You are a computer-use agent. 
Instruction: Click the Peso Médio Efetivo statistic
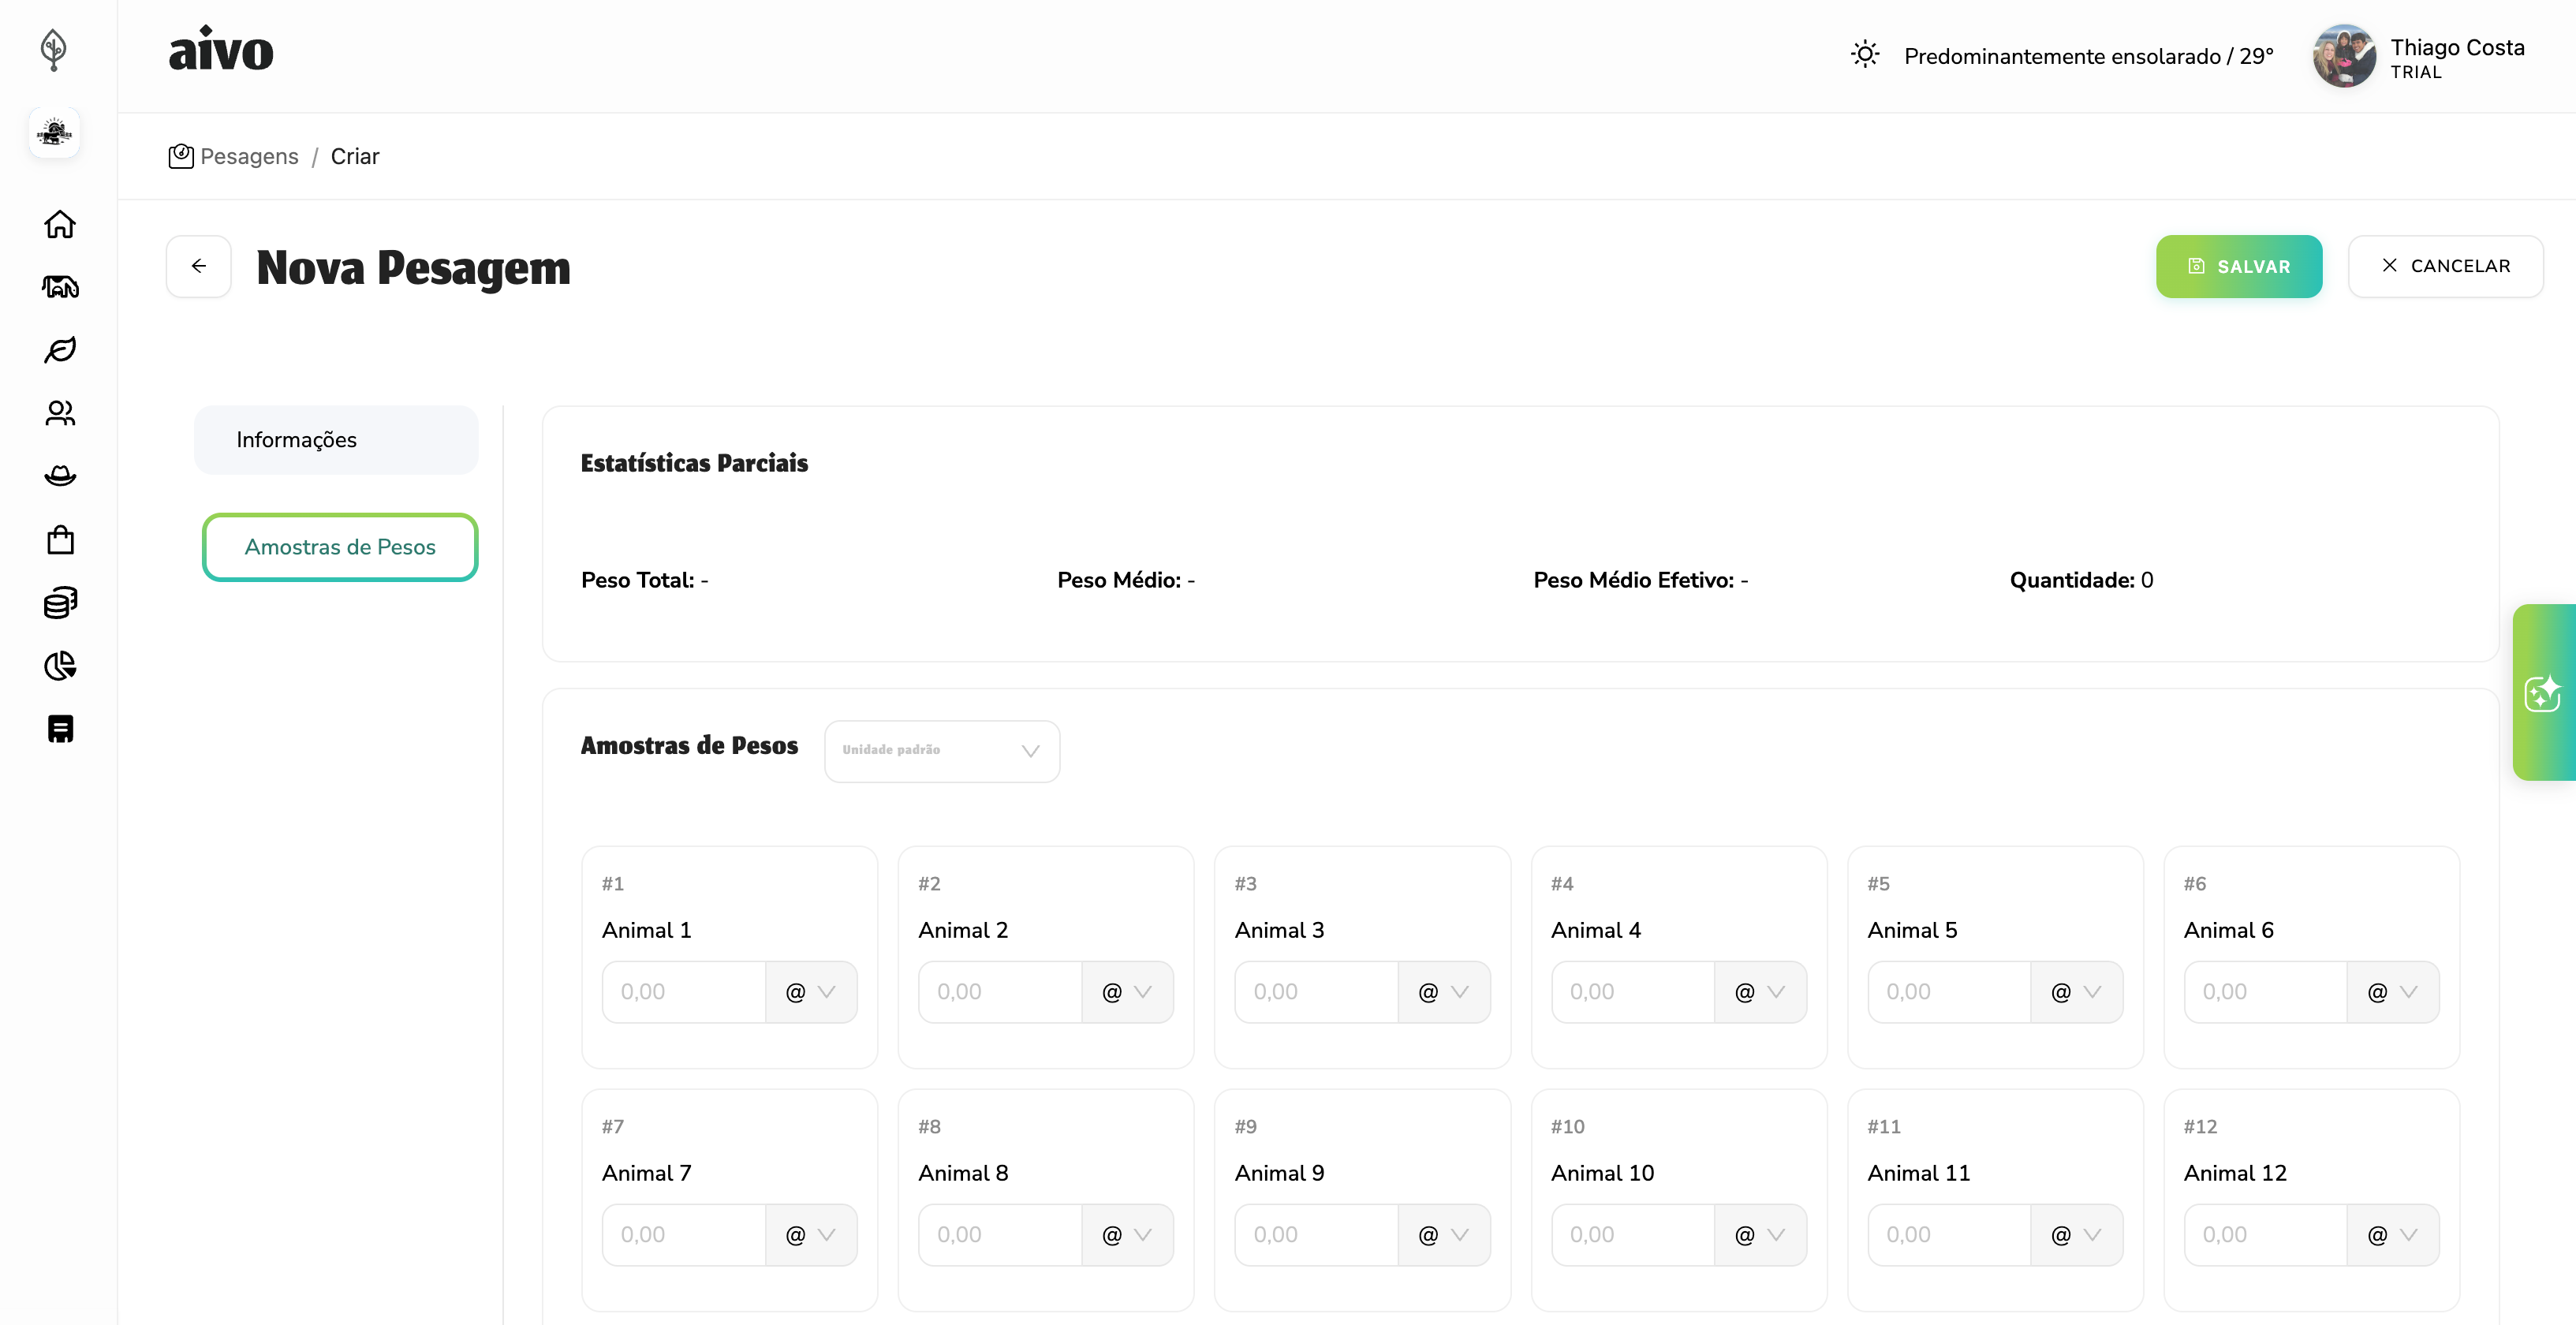tap(1641, 580)
